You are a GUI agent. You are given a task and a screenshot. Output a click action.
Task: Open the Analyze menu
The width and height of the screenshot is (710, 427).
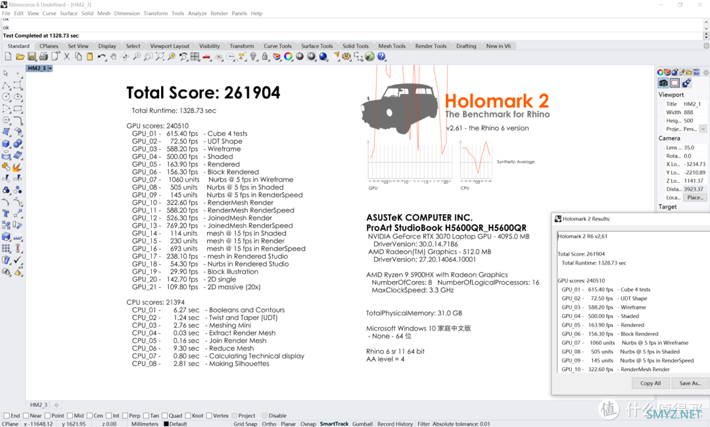[197, 14]
